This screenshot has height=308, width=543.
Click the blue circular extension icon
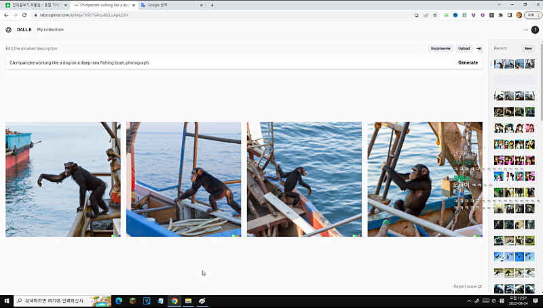tap(455, 15)
